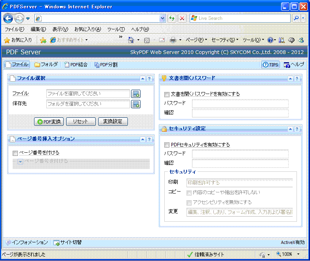Click the folder browse icon beside 保存先 field

pos(136,104)
